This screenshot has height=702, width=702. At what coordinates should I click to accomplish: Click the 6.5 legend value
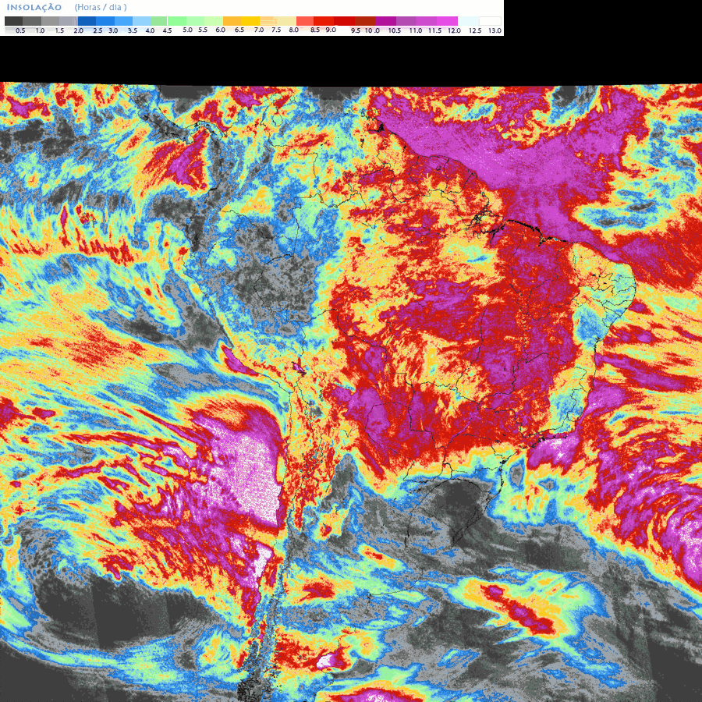239,30
